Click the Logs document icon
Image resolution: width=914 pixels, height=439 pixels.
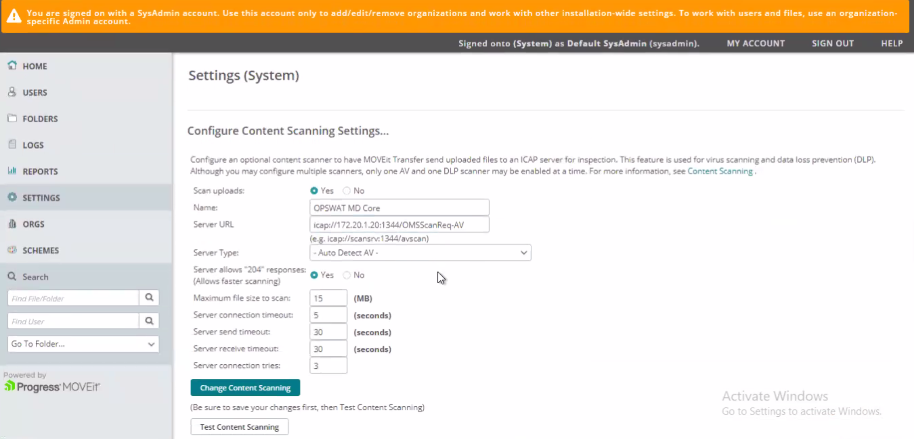[x=12, y=144]
